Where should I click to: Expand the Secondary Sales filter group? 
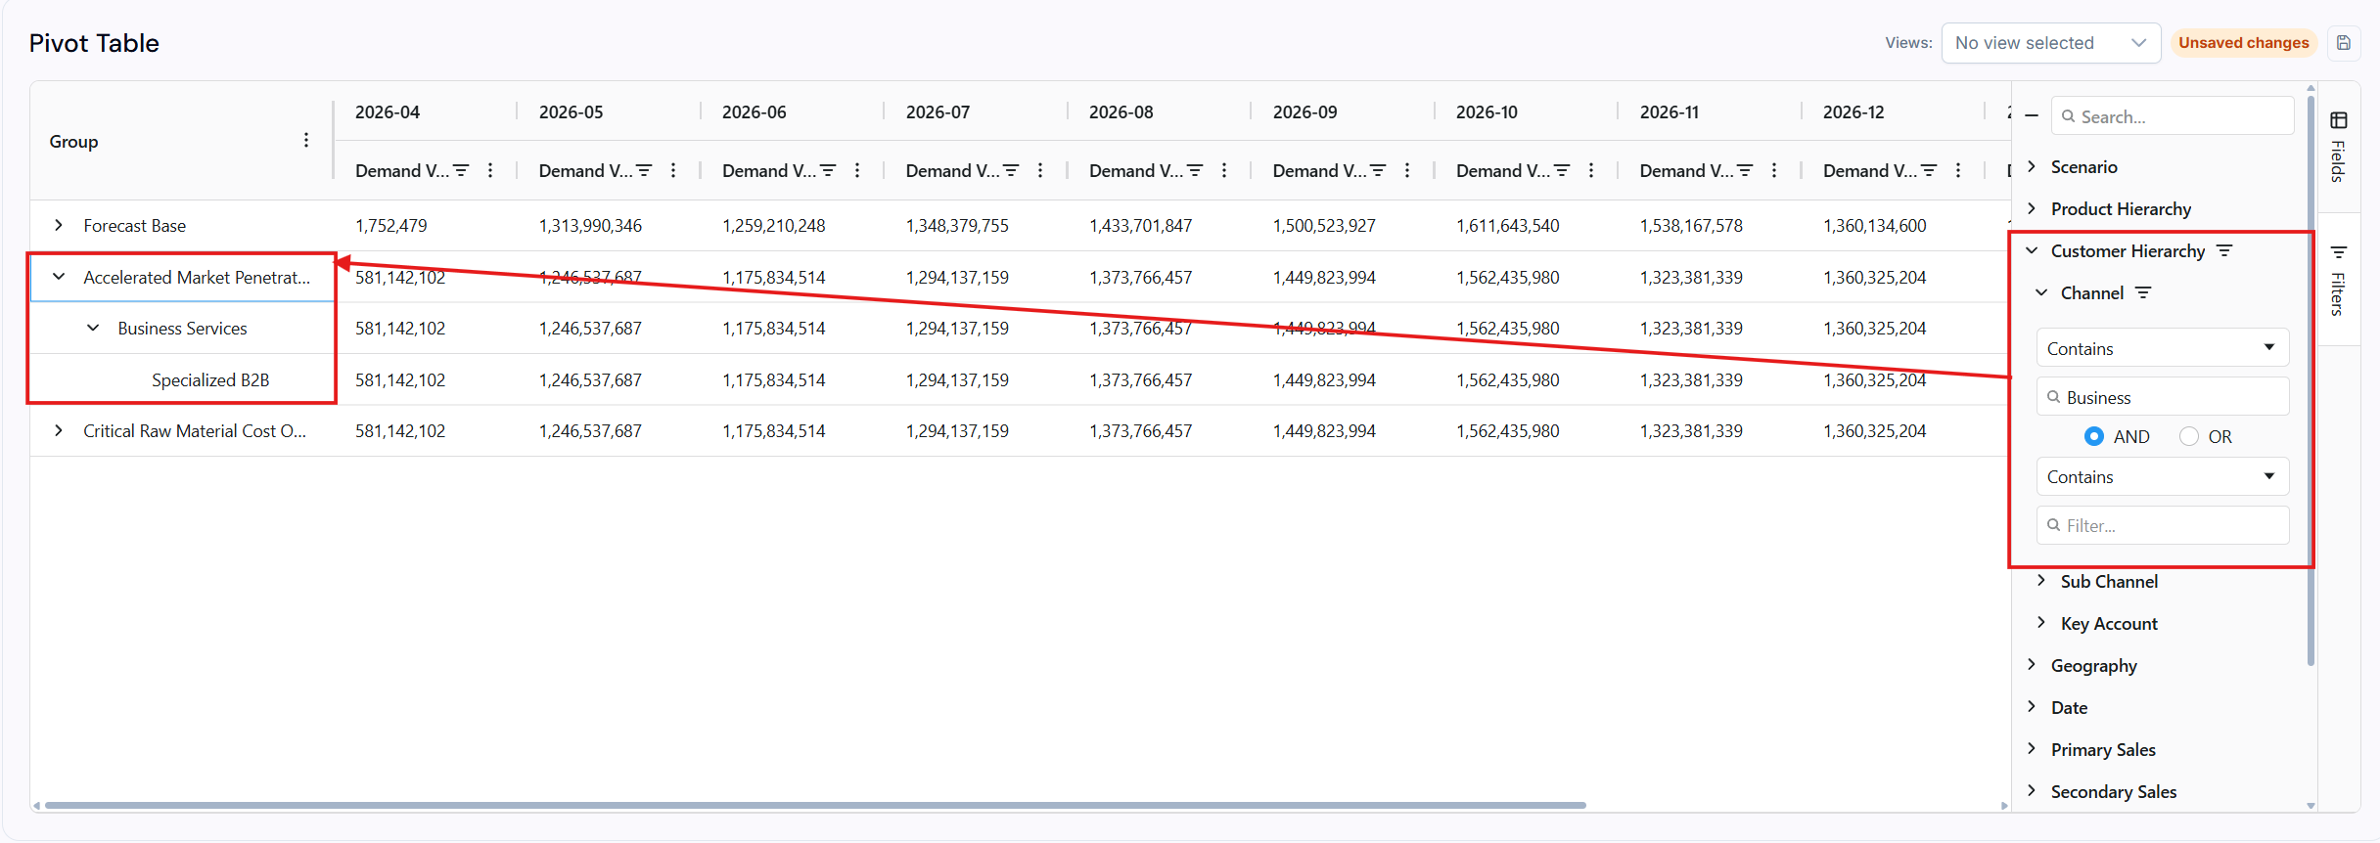[x=2032, y=791]
